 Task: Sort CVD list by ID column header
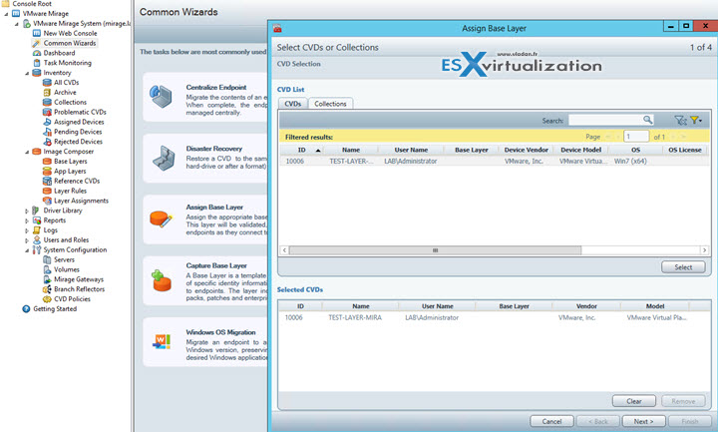tap(302, 150)
